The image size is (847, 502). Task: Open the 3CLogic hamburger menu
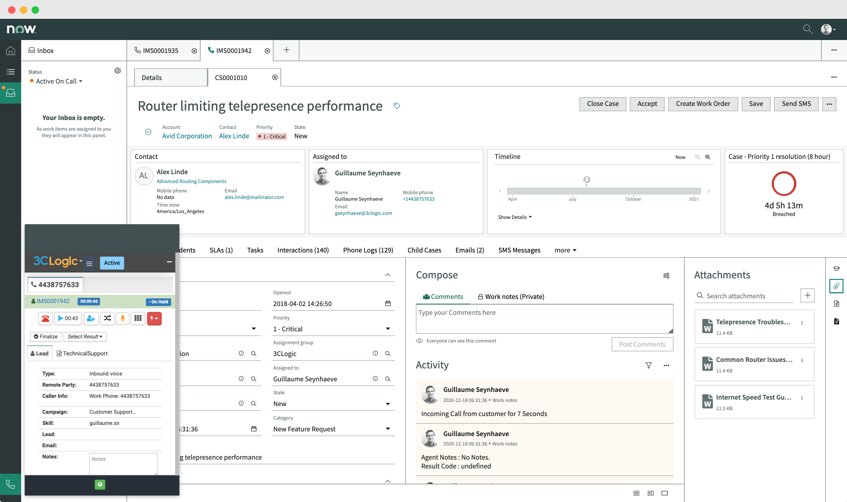pos(89,263)
